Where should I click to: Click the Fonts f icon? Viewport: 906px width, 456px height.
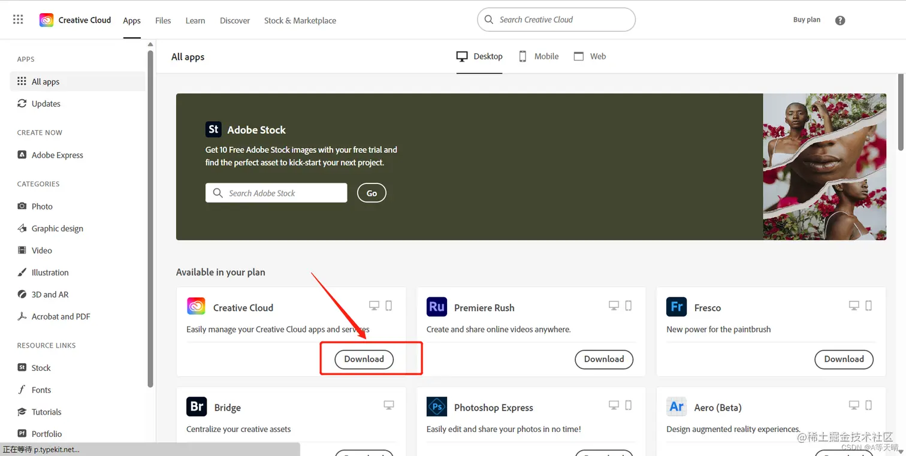[x=22, y=389]
